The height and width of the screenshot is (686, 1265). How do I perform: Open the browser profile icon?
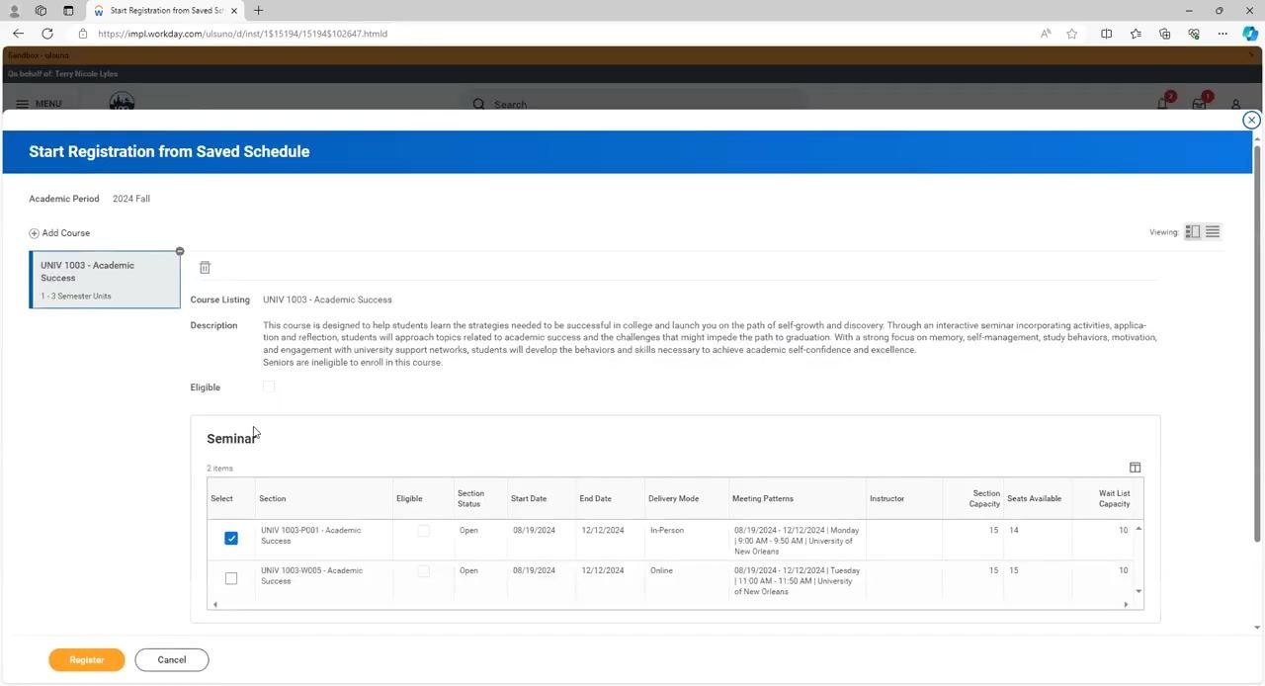[14, 11]
